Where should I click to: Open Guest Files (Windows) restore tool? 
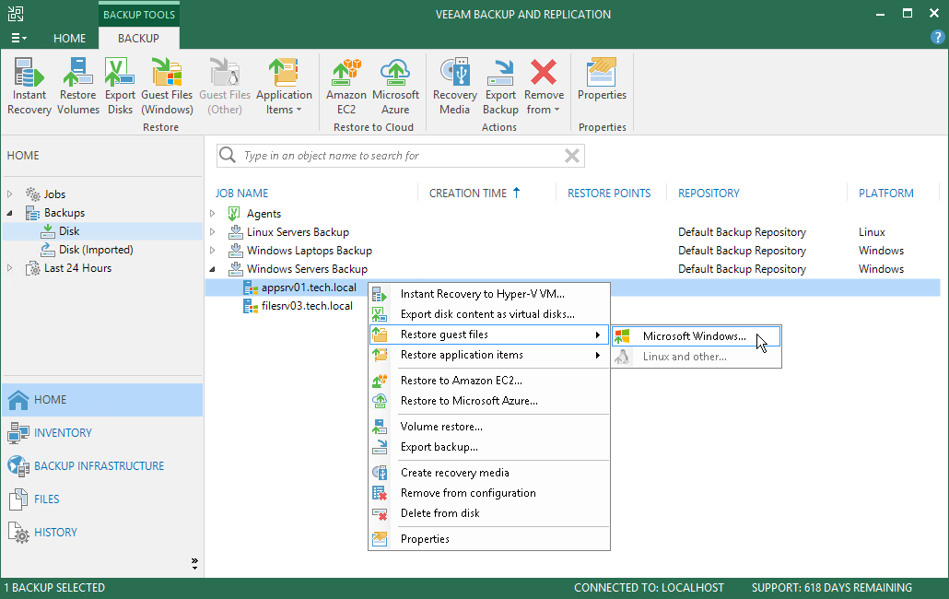[167, 86]
